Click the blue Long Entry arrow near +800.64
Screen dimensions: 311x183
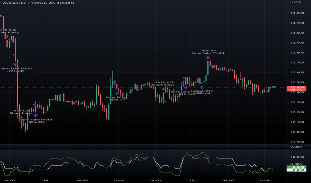point(202,87)
